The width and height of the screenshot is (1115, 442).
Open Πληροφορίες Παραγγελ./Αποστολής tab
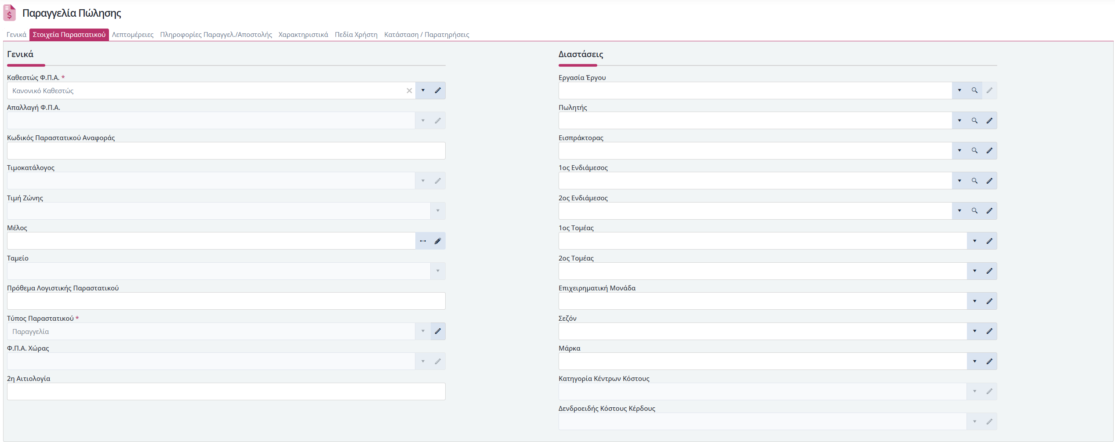pyautogui.click(x=216, y=35)
